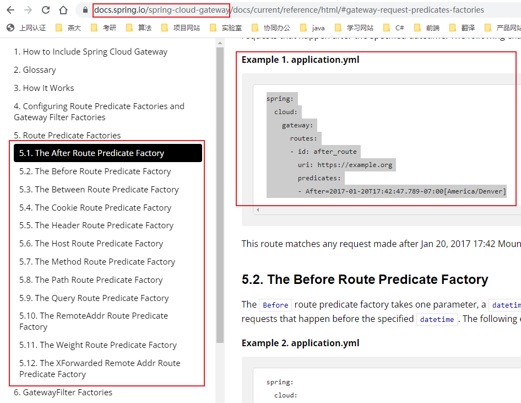The height and width of the screenshot is (403, 521).
Task: Click the padlock site security icon
Action: pos(85,10)
